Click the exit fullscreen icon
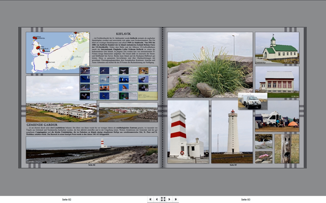Image resolution: width=326 pixels, height=203 pixels. (x=163, y=199)
